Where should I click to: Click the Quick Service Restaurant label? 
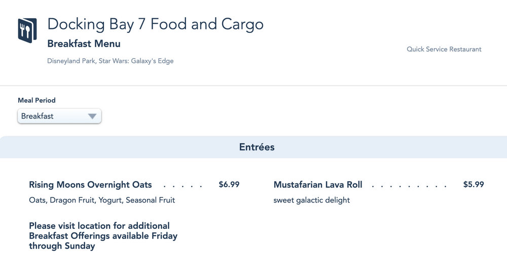(444, 49)
